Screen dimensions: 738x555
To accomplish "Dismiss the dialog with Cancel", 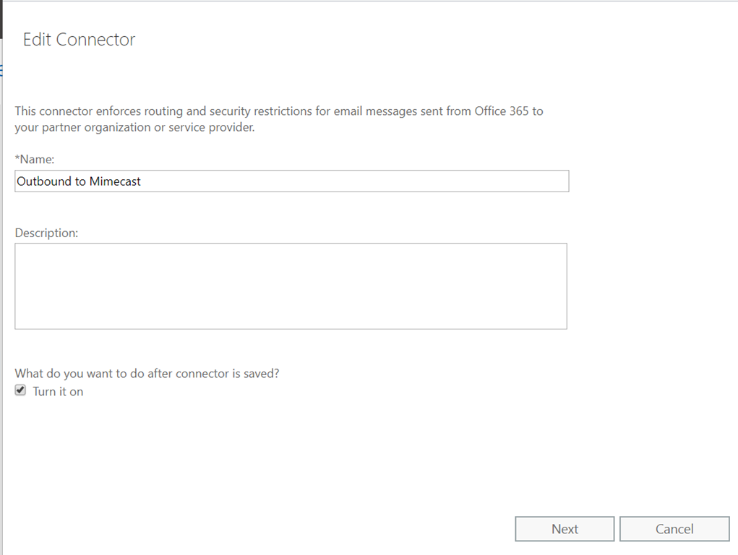I will click(674, 529).
